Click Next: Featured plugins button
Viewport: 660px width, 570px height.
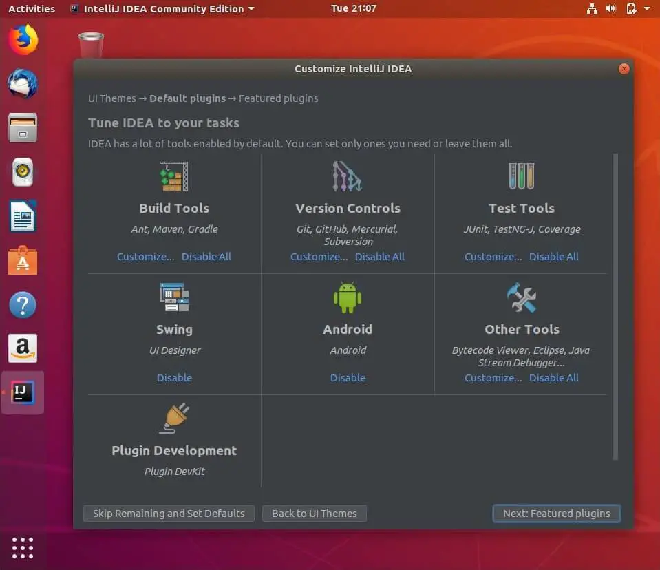pos(557,513)
